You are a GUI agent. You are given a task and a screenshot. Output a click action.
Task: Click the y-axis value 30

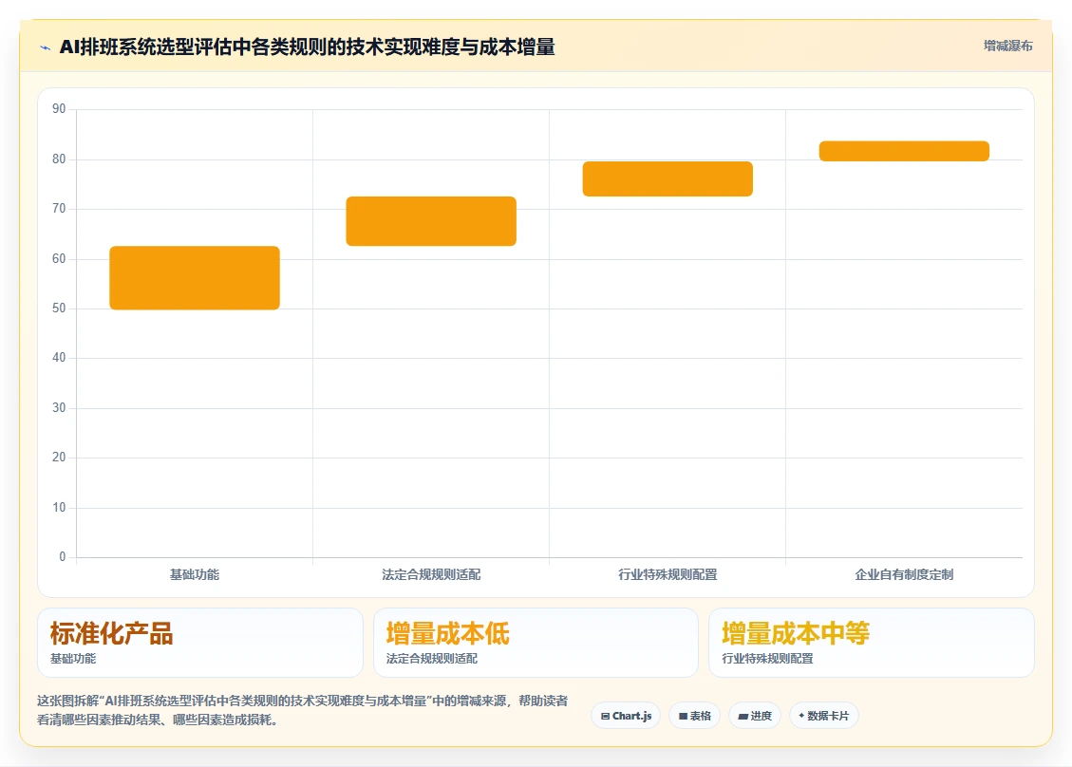tap(59, 408)
